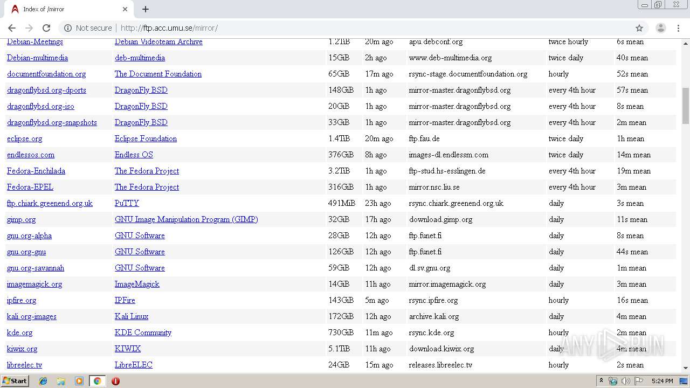The width and height of the screenshot is (690, 388).
Task: Open the gnu.org-gnu directory
Action: click(x=26, y=252)
